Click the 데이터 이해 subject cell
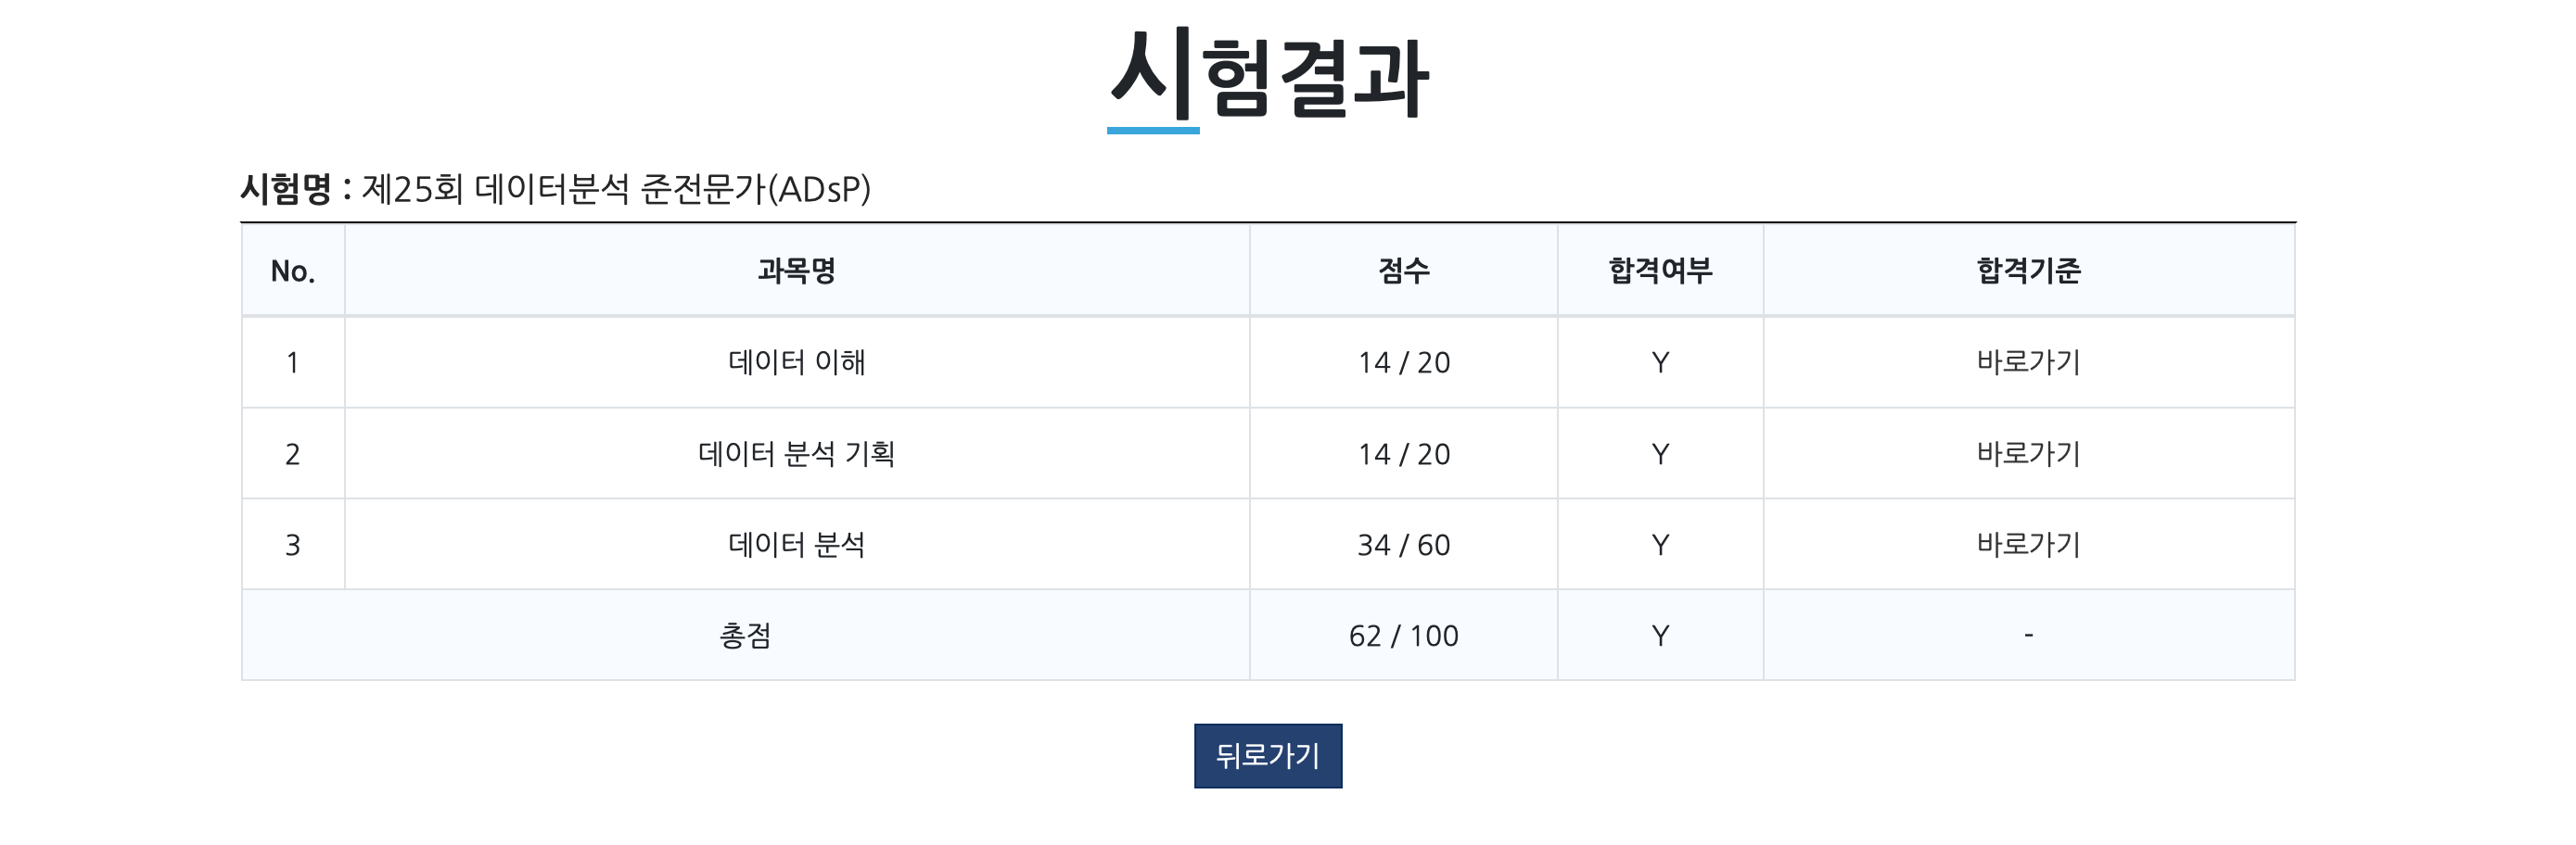Screen dimensions: 2576x845 click(796, 361)
